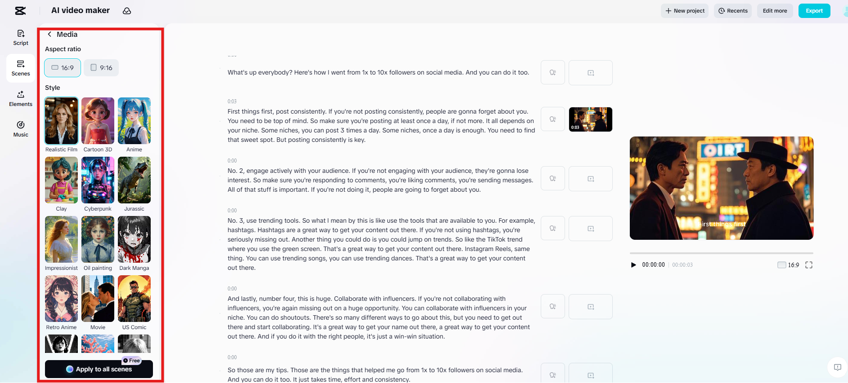The width and height of the screenshot is (848, 383).
Task: Open the Script panel in sidebar
Action: pyautogui.click(x=21, y=38)
